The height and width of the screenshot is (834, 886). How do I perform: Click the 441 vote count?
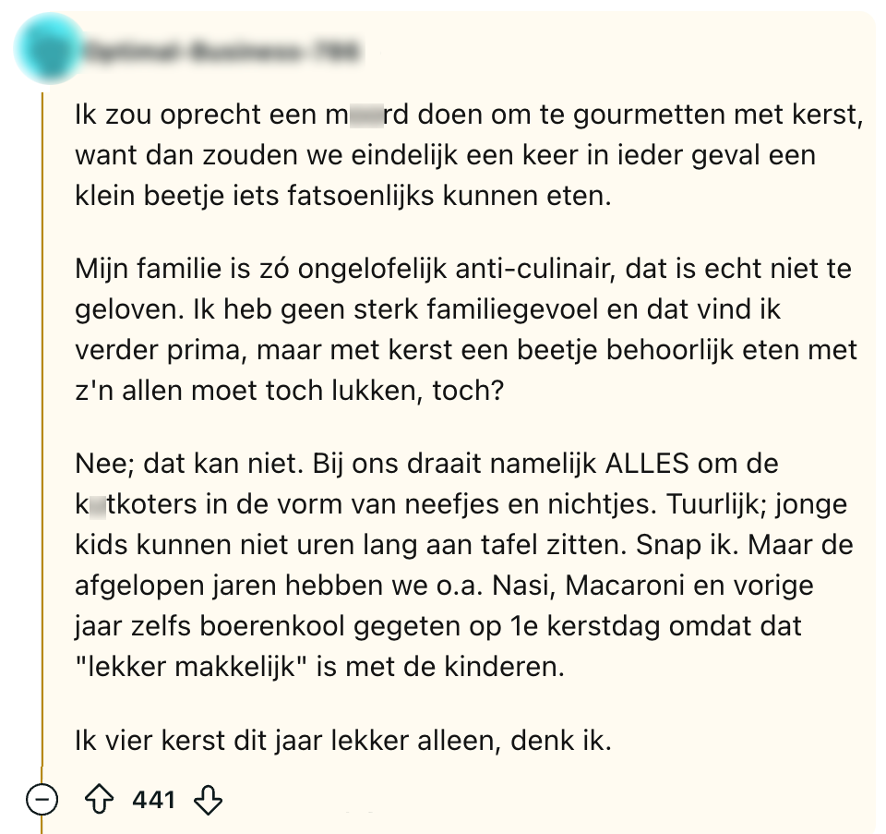[x=153, y=799]
